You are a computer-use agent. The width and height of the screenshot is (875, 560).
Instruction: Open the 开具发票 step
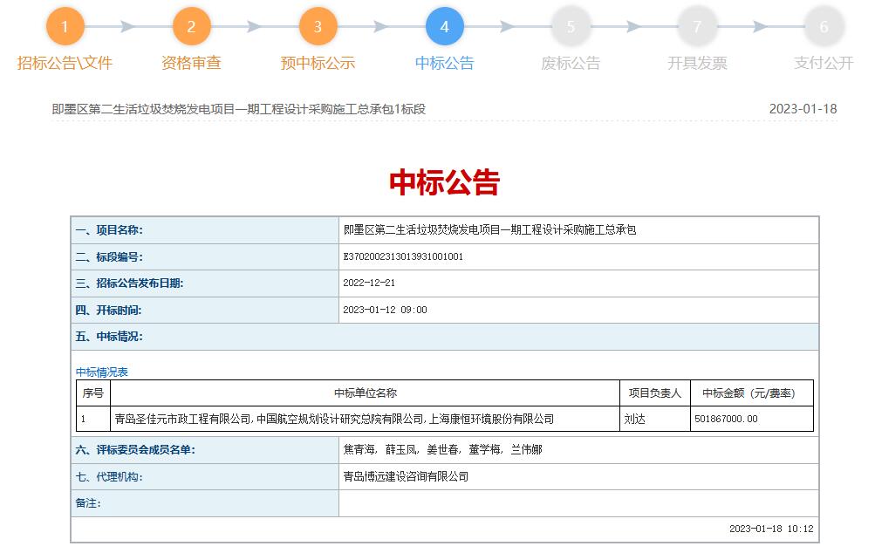click(x=697, y=63)
